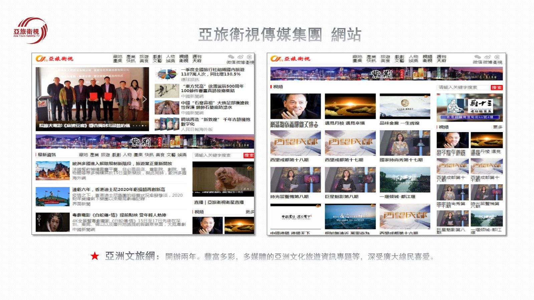Select the 美食 filter in the 最新資訊 bar
The height and width of the screenshot is (300, 534).
pos(160,155)
